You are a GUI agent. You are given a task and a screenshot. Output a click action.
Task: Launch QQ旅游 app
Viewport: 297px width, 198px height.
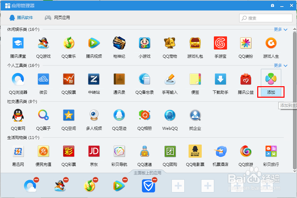[x=246, y=151]
